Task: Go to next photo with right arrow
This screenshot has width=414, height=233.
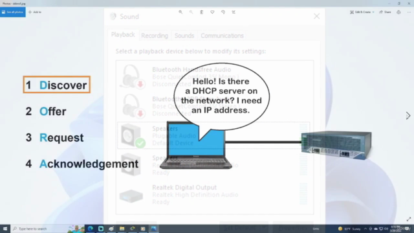Action: [x=408, y=115]
